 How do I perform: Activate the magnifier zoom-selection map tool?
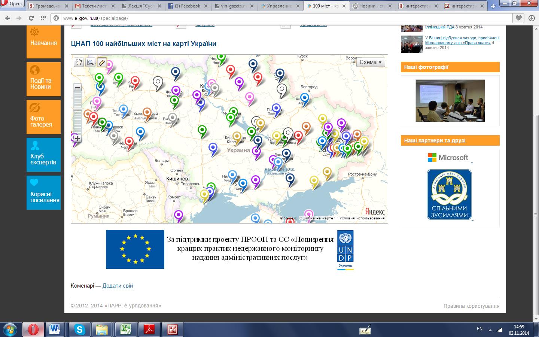90,62
